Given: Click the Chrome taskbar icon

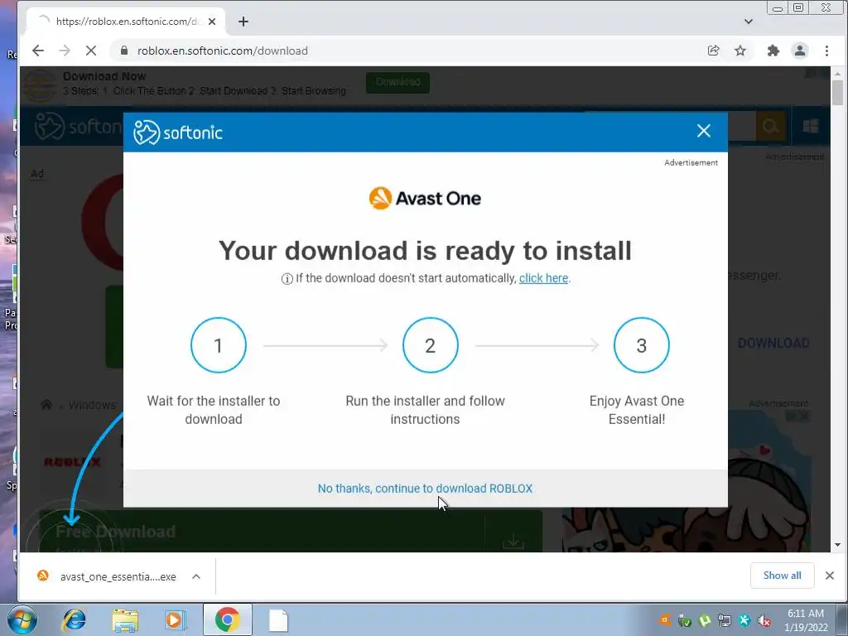Looking at the screenshot, I should tap(227, 619).
